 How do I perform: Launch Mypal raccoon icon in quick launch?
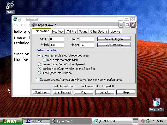tap(34, 121)
